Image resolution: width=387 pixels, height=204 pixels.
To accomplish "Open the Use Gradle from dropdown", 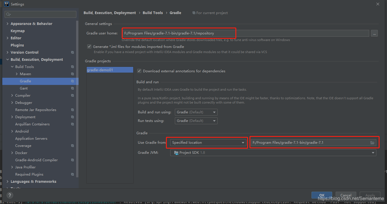I will [208, 143].
